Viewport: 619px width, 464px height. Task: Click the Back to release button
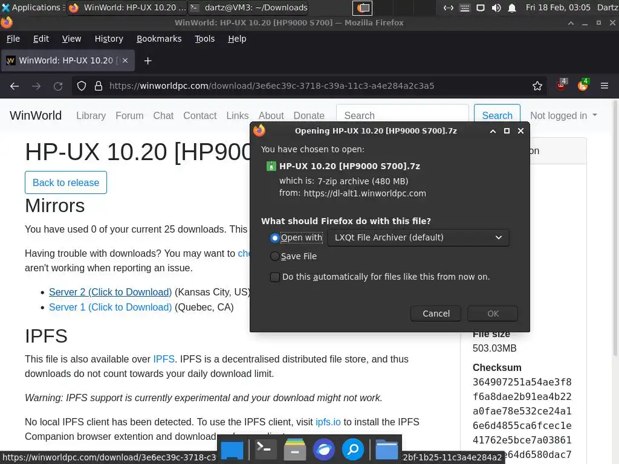[x=66, y=182]
